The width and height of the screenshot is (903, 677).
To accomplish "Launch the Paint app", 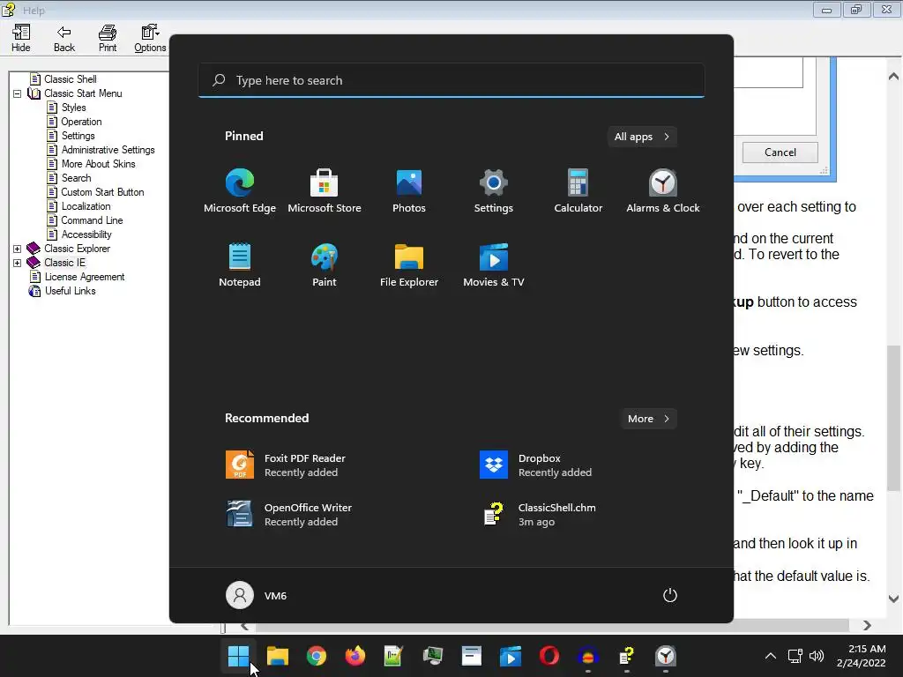I will [x=325, y=264].
